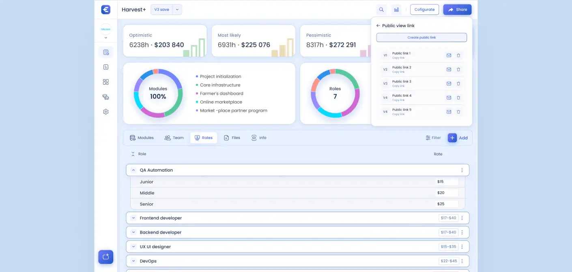Click the settings gear icon in sidebar
This screenshot has height=272, width=572.
tap(106, 112)
